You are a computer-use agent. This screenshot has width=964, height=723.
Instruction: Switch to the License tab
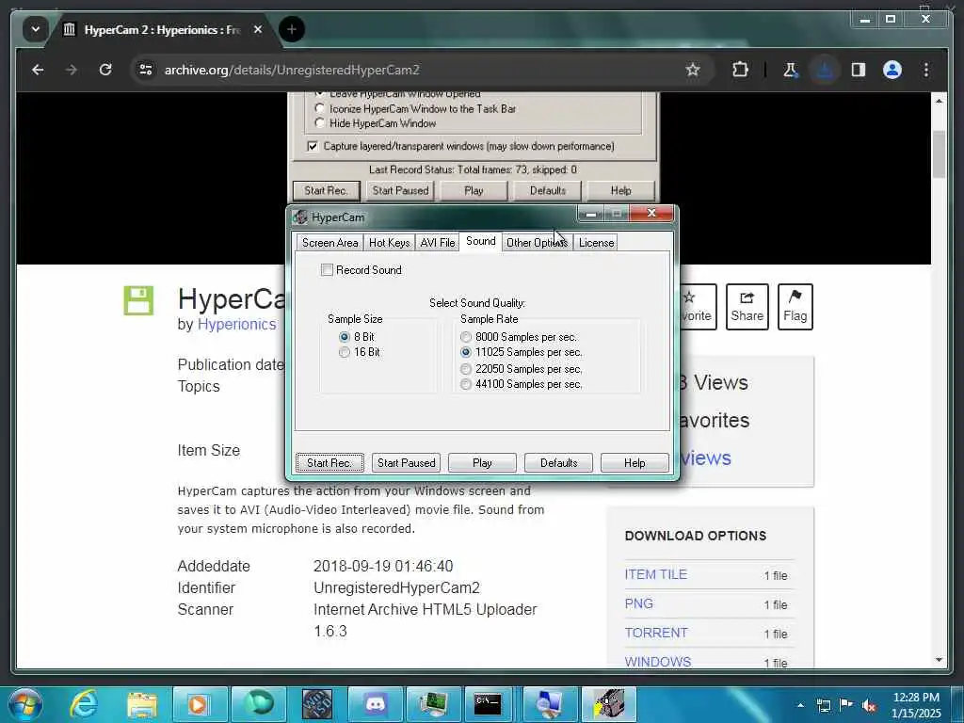pyautogui.click(x=596, y=243)
